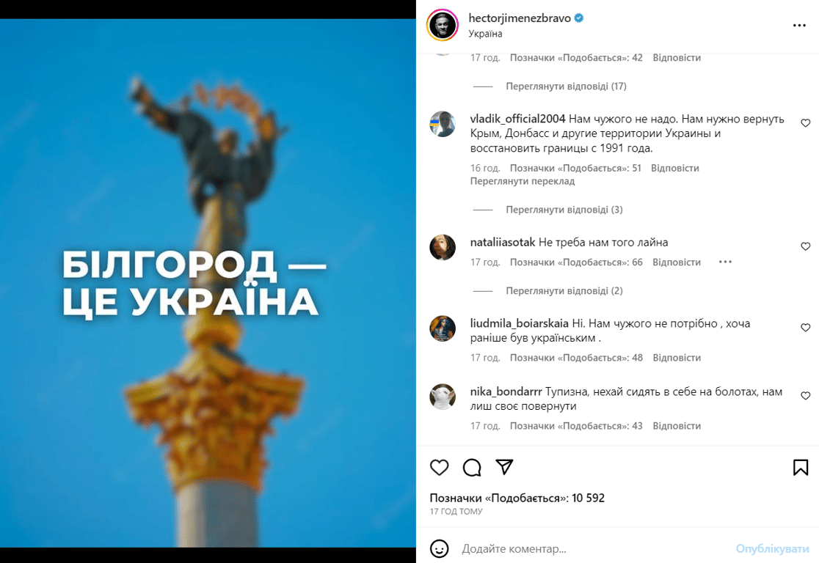Open more options for nataliiasotak comment

tap(725, 262)
